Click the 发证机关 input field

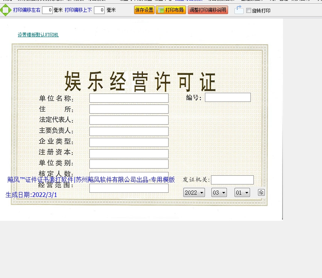232,180
